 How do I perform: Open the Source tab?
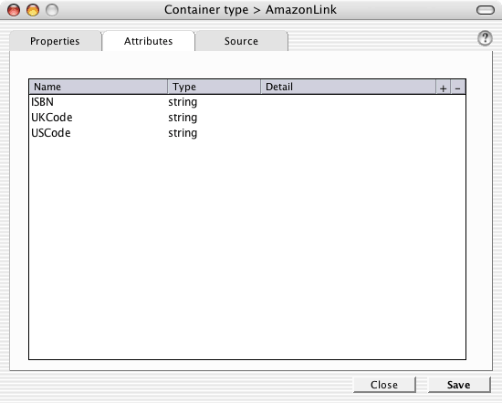(241, 41)
